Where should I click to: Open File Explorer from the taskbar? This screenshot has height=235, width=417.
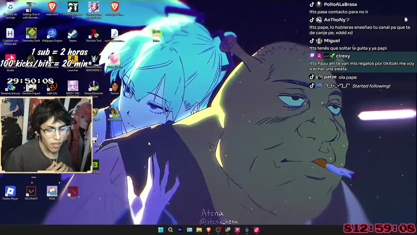199,230
